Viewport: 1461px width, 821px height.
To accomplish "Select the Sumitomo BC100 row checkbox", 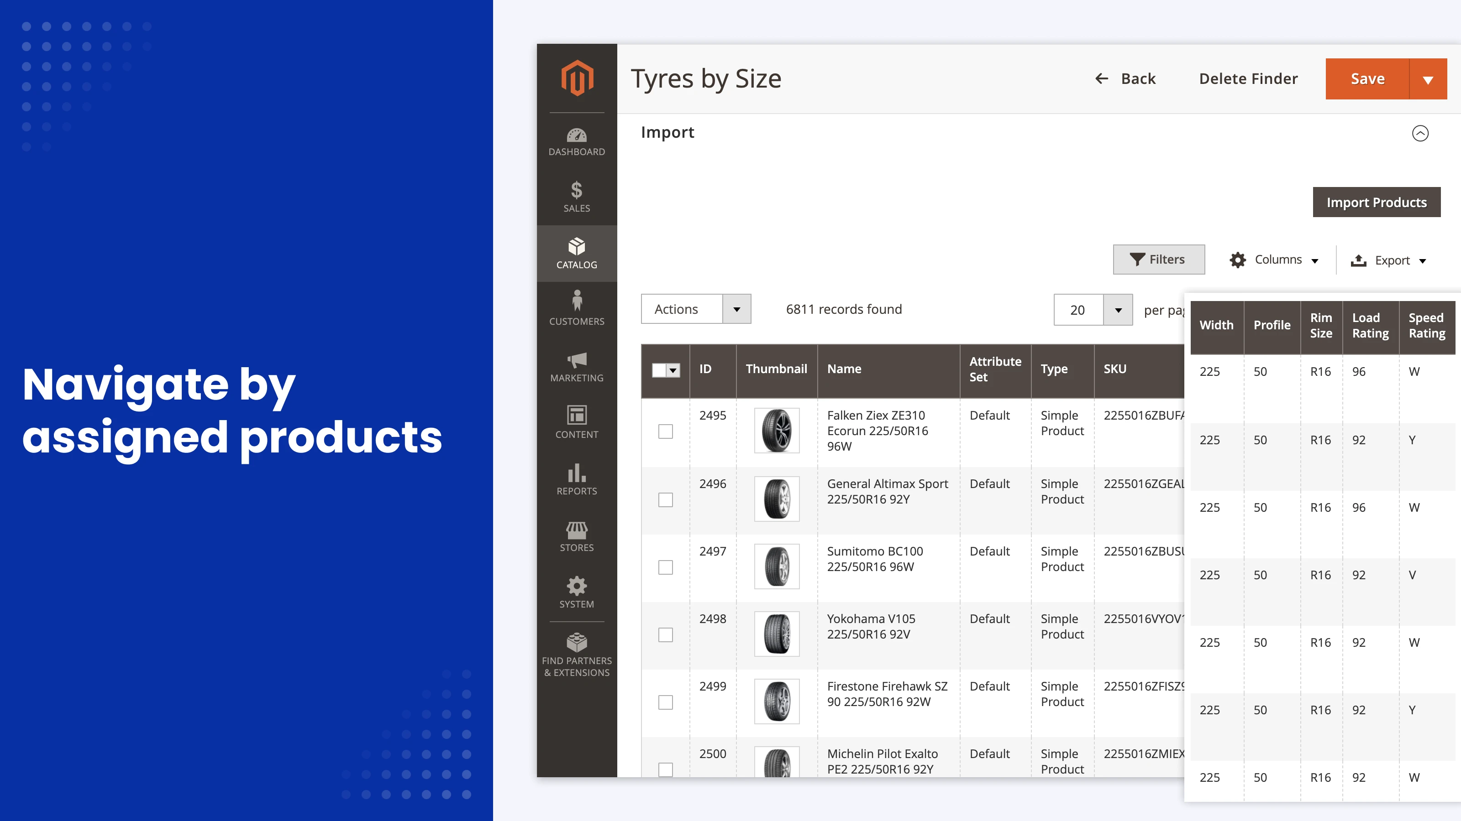I will [665, 566].
